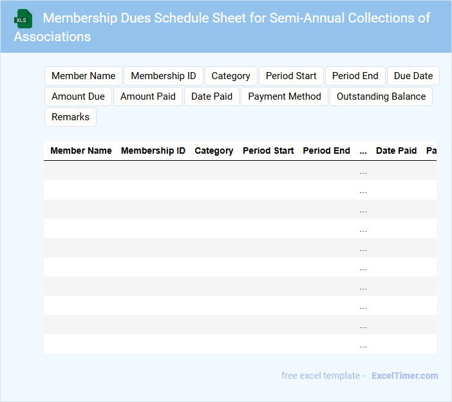This screenshot has width=452, height=402.
Task: Choose the Period End tag
Action: [x=355, y=76]
